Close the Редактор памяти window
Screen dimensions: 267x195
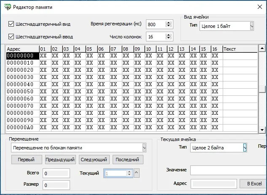(260, 7)
